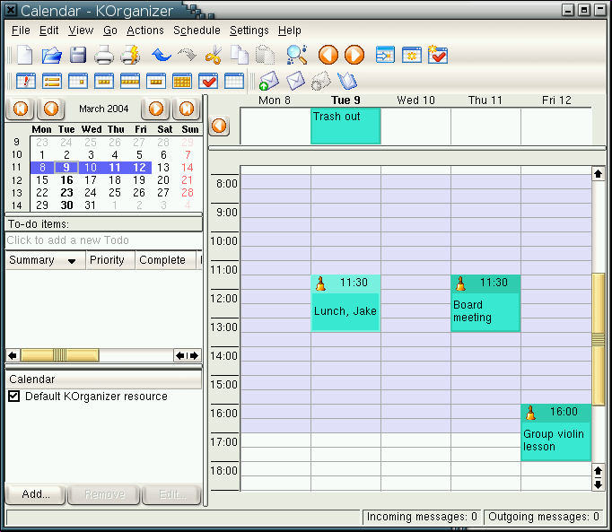
Task: Click the Save floppy disk icon
Action: click(78, 55)
